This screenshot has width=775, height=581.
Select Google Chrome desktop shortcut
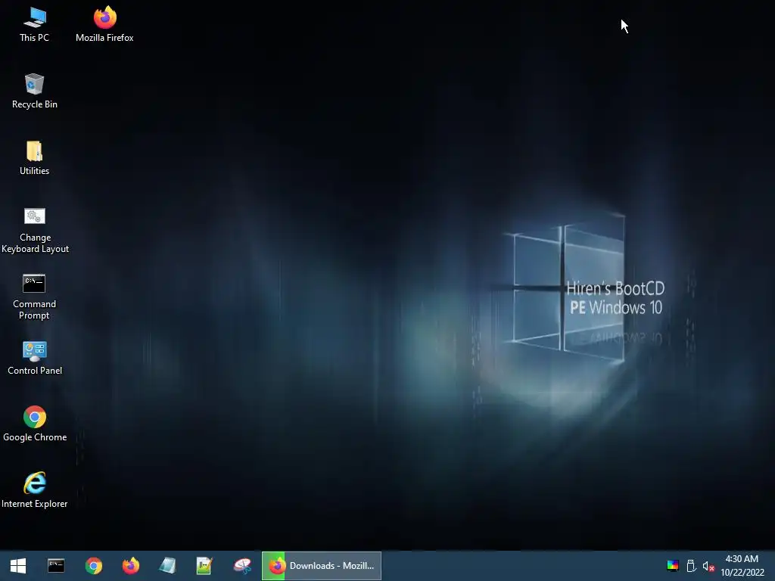tap(35, 424)
